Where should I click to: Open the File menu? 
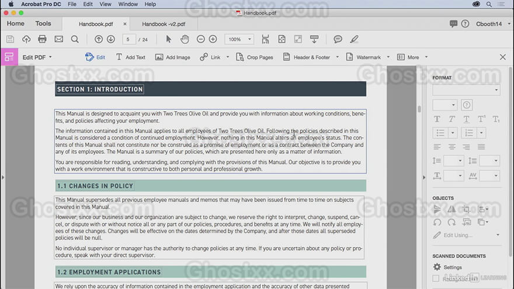[72, 4]
